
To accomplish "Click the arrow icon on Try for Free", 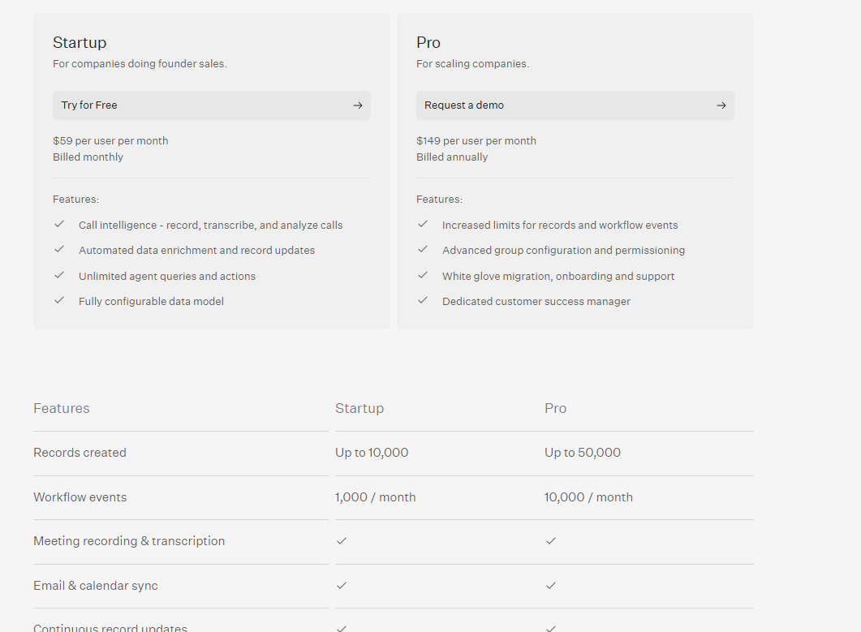I will (x=357, y=105).
